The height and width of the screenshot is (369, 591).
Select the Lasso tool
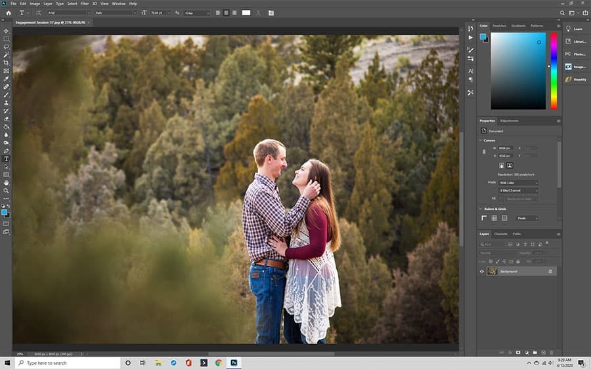click(x=7, y=47)
